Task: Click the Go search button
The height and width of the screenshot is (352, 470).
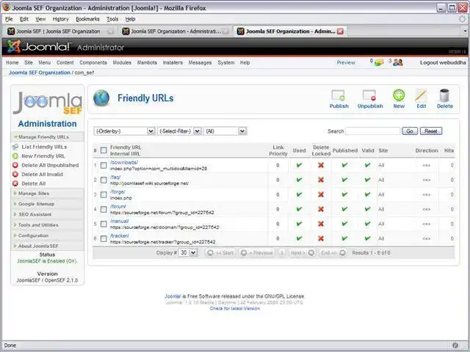Action: pyautogui.click(x=410, y=131)
